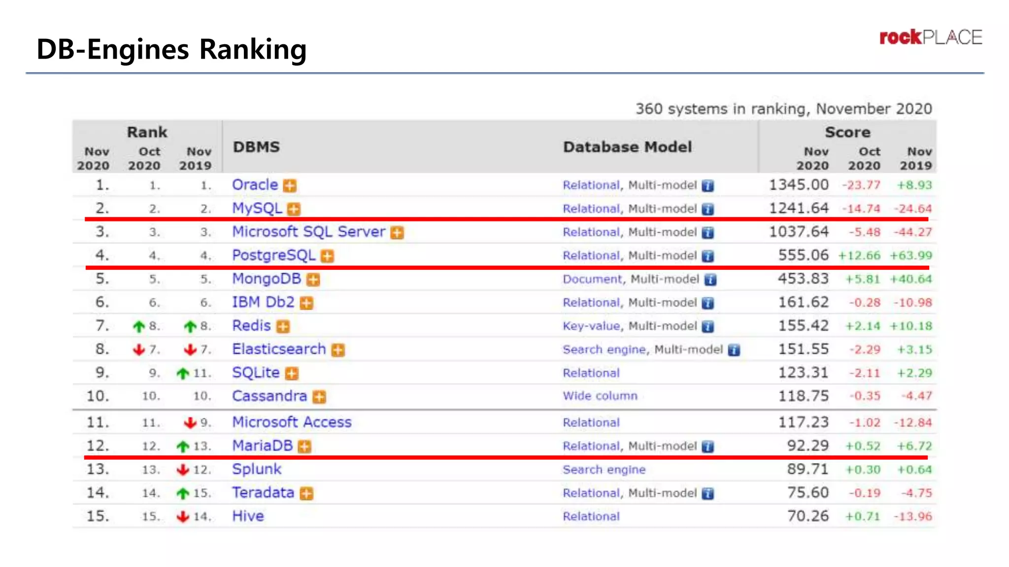
Task: Click the info icon in the IBM Db2 row
Action: click(x=708, y=303)
